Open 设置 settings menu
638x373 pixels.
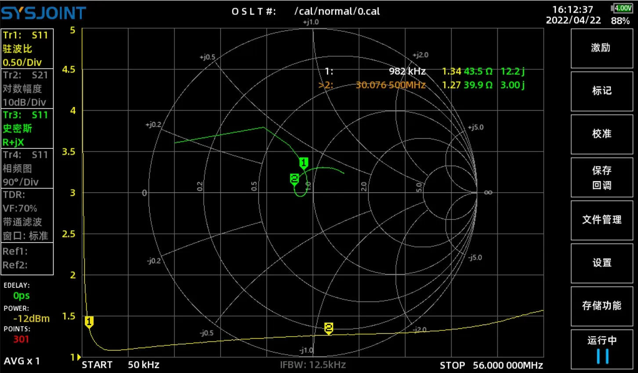pyautogui.click(x=601, y=263)
